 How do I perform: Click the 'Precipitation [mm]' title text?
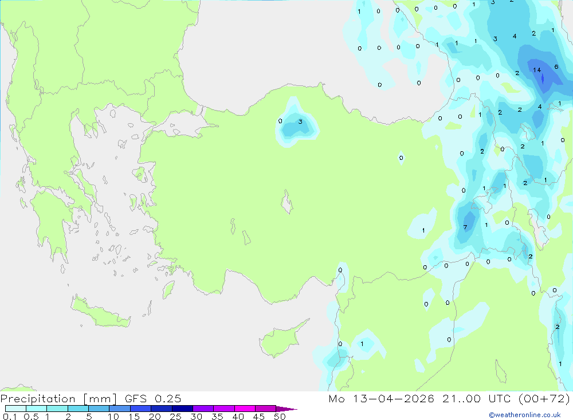click(x=58, y=399)
